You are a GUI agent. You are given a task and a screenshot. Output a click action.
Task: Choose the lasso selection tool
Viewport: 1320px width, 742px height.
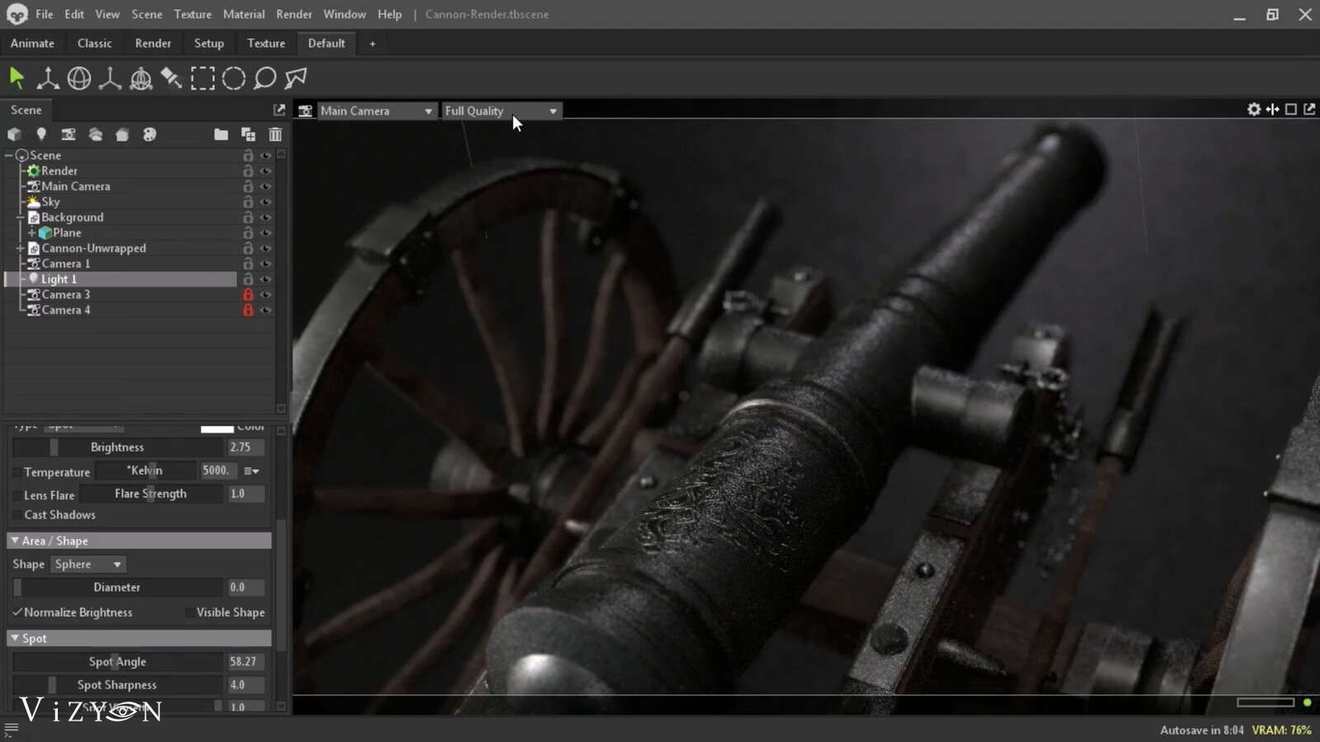tap(265, 78)
